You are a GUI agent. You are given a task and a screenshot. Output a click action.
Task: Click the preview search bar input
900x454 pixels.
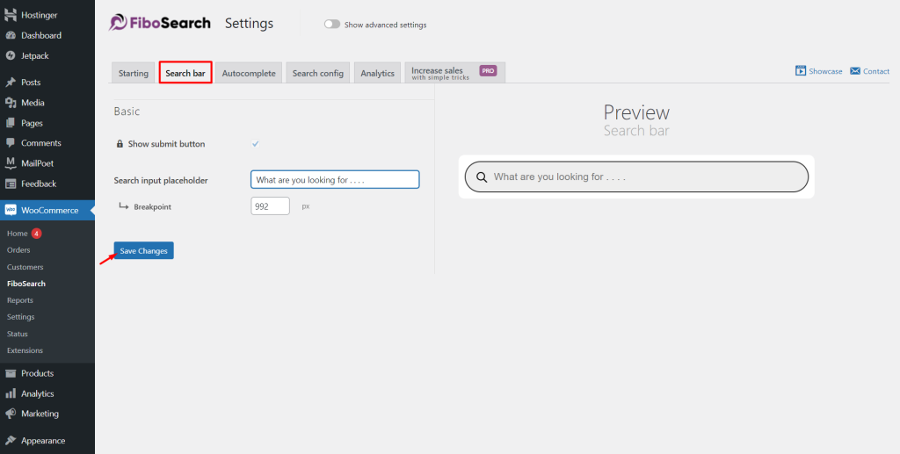636,177
